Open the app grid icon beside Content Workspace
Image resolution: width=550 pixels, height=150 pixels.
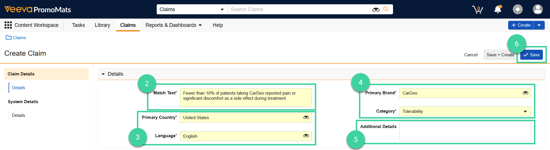point(8,25)
